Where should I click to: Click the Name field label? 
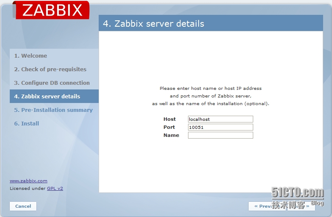click(171, 135)
